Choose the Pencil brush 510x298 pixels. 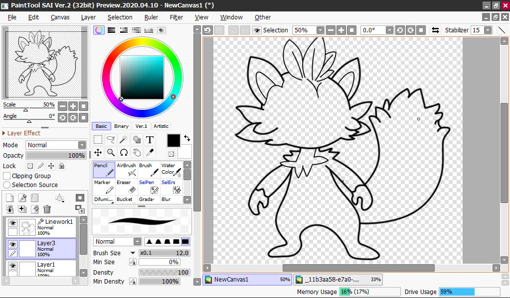click(104, 170)
